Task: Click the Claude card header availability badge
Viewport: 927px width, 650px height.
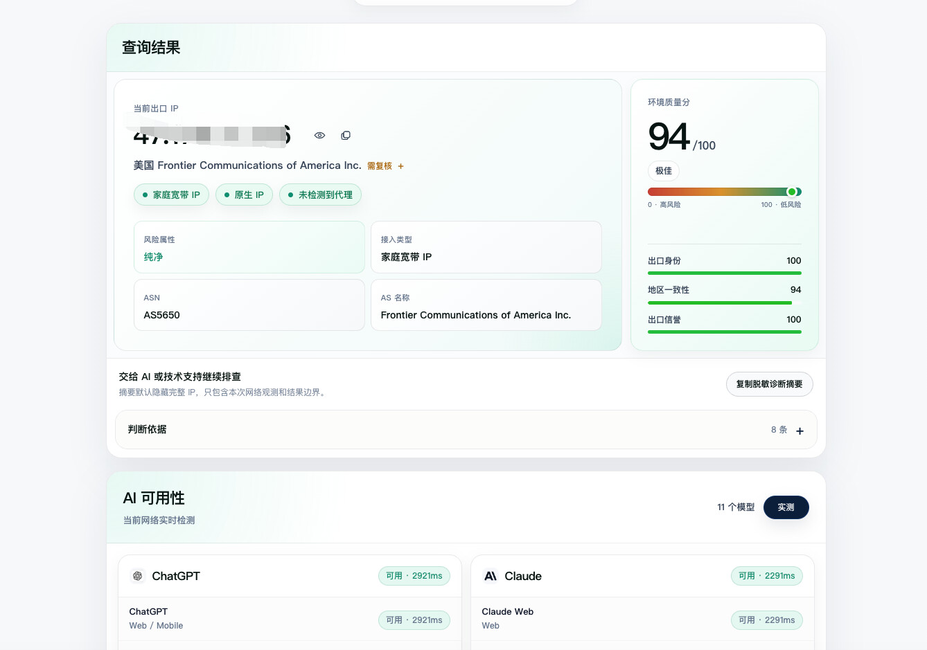Action: coord(767,576)
